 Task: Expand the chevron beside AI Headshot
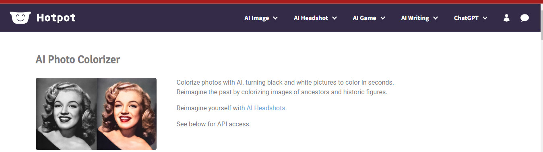point(334,18)
